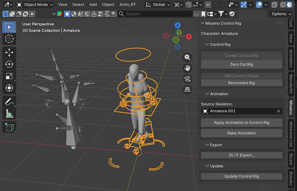Switch perspective/orthographic with grid icon
Viewport: 297px width, 191px height.
coord(187,89)
